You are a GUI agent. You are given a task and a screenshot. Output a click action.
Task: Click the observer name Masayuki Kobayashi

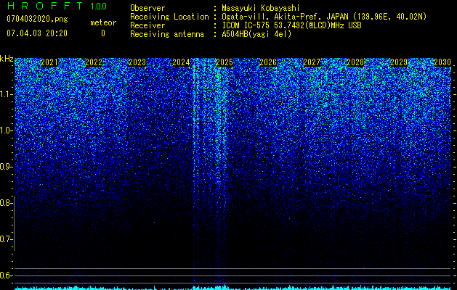[x=261, y=8]
